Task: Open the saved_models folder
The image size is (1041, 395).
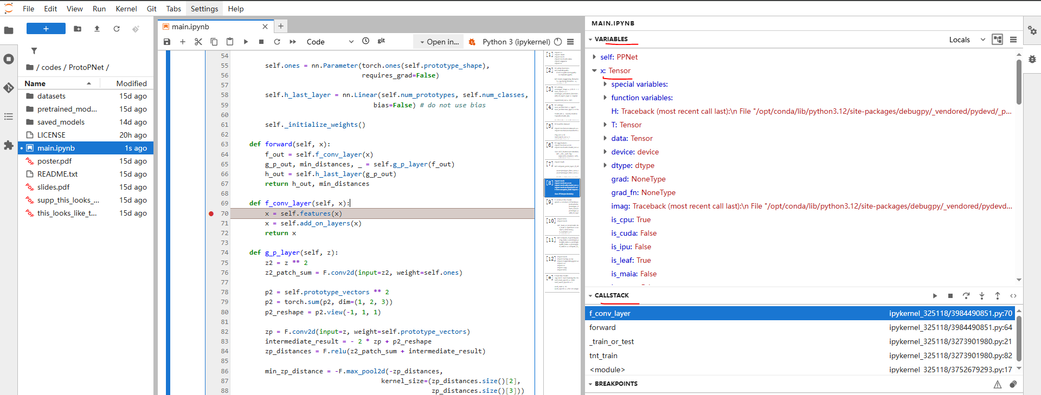Action: 61,122
